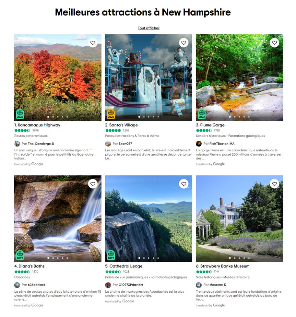Open "Tout afficher" link
This screenshot has height=317, width=296.
(x=148, y=28)
